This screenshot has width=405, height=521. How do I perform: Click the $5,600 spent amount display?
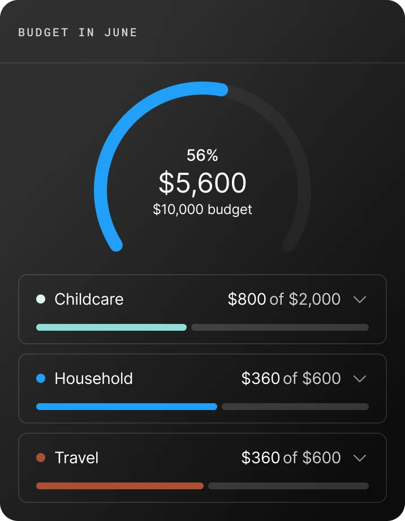coord(202,183)
